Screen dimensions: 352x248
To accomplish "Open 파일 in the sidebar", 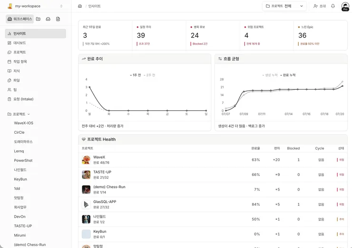I will coord(36,80).
